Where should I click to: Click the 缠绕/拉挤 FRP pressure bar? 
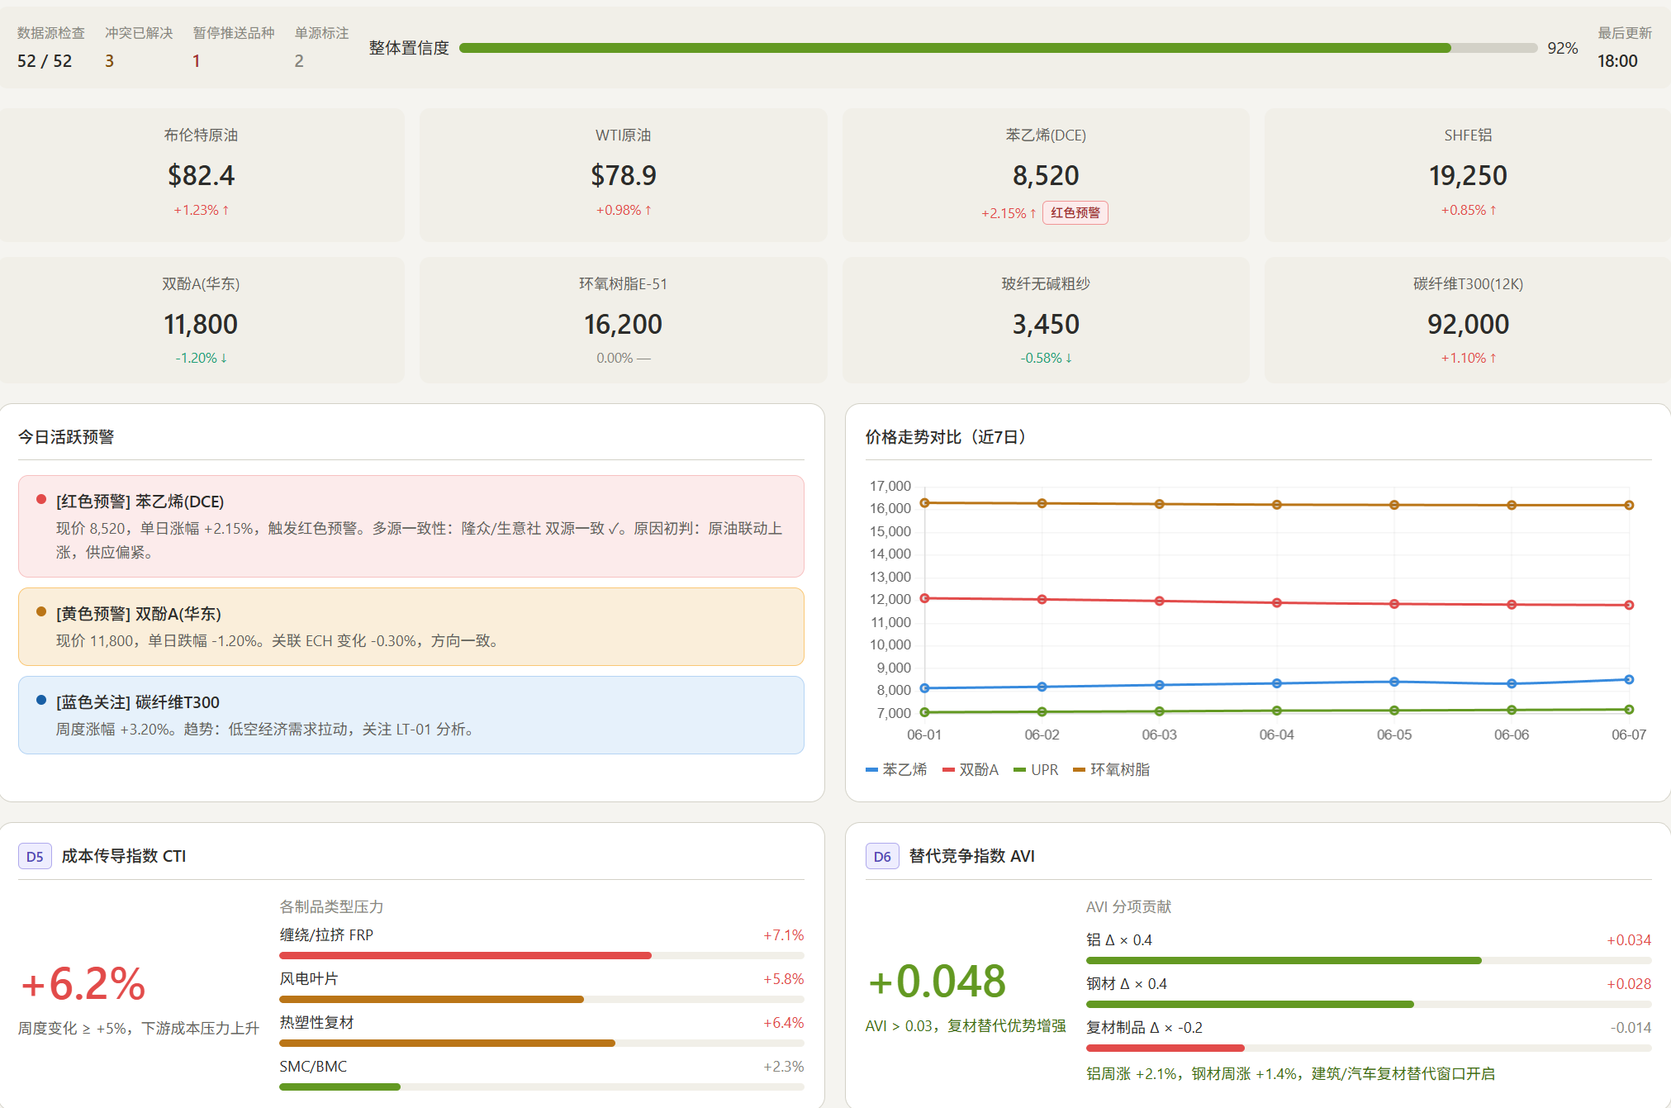542,955
